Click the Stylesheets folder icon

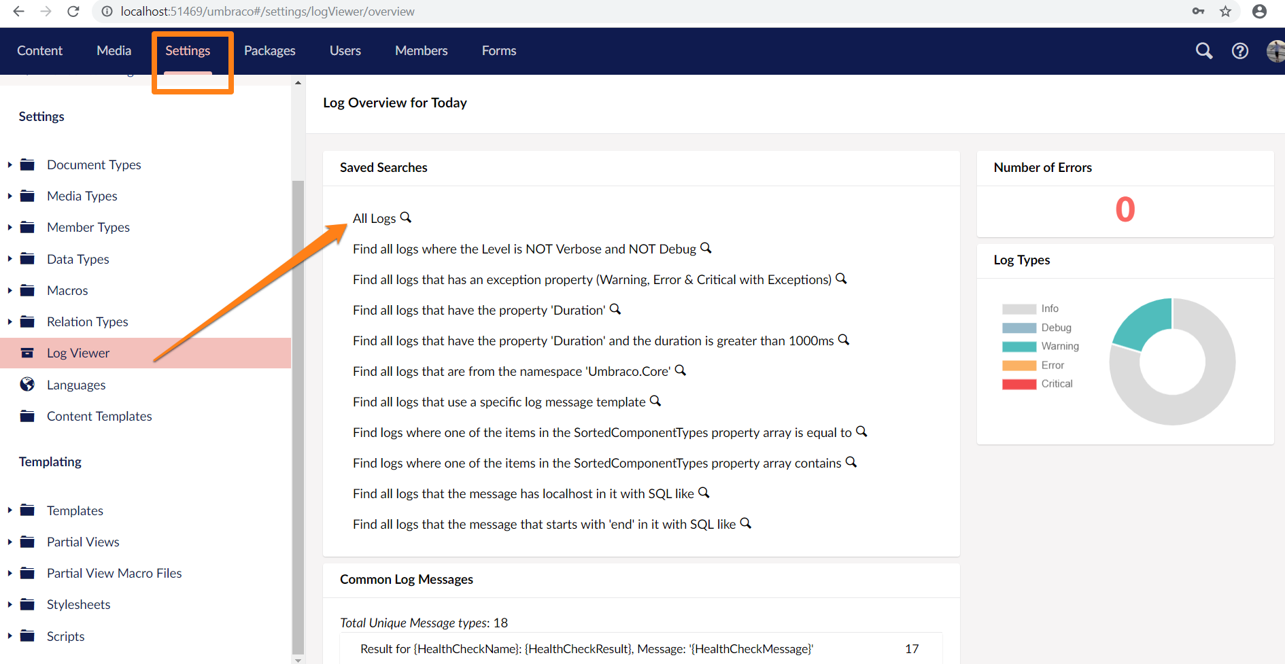point(27,604)
